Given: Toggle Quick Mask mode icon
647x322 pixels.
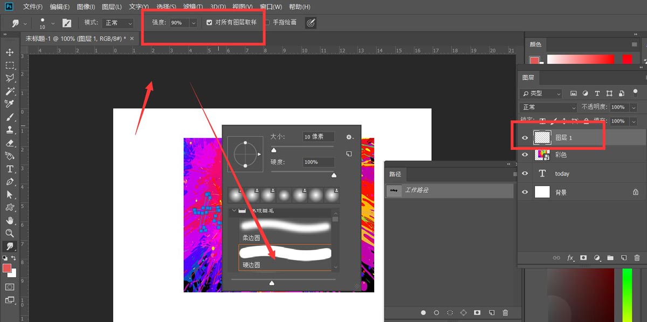Looking at the screenshot, I should [x=10, y=286].
